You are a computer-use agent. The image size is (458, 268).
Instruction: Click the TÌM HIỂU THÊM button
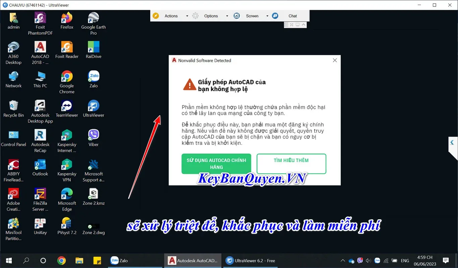click(291, 164)
